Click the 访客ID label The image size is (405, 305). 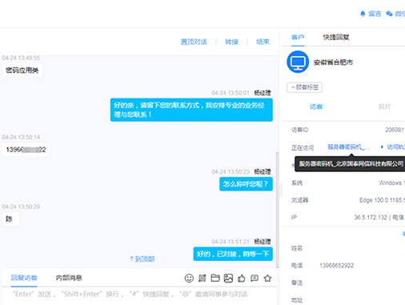tap(299, 130)
